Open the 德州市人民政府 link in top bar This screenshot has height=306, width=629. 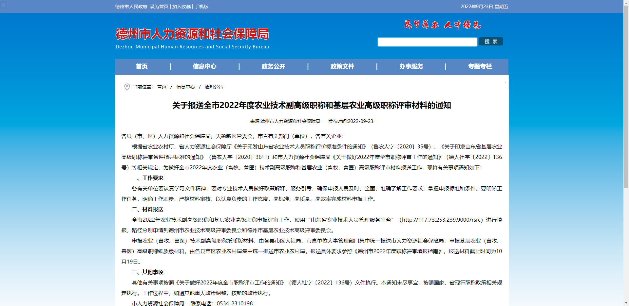(131, 7)
